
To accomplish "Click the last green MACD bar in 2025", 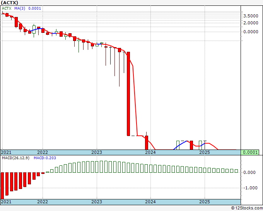I will [236, 171].
